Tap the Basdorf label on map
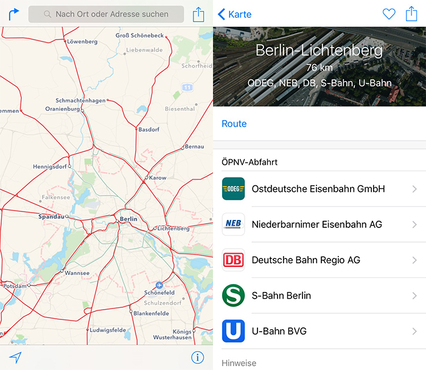Screen dimensions: 426x370 pos(149,129)
